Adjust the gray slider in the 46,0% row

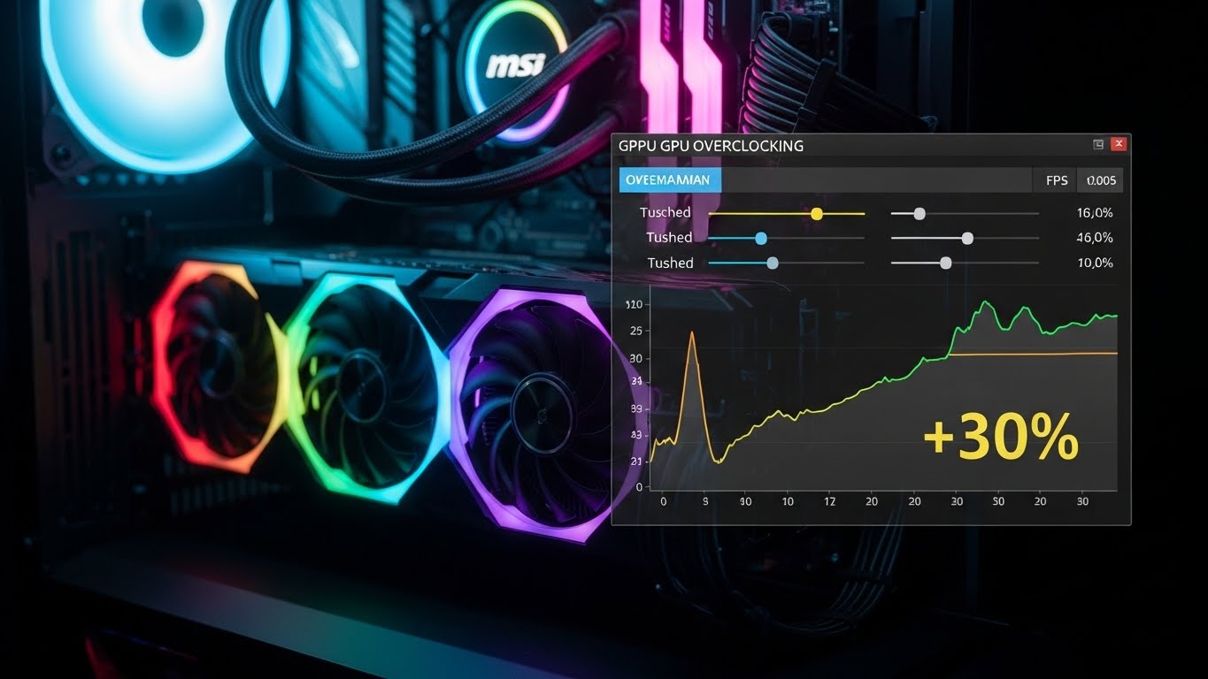967,238
